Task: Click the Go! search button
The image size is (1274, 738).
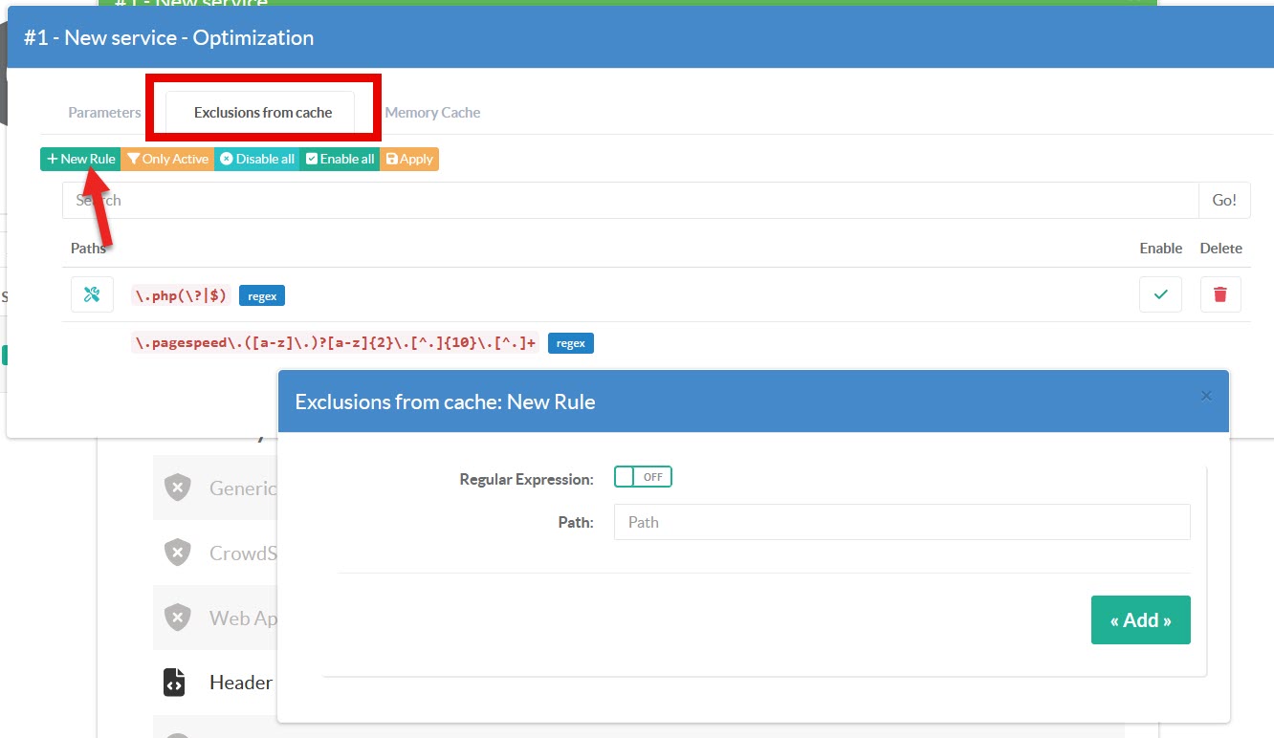Action: pos(1223,200)
